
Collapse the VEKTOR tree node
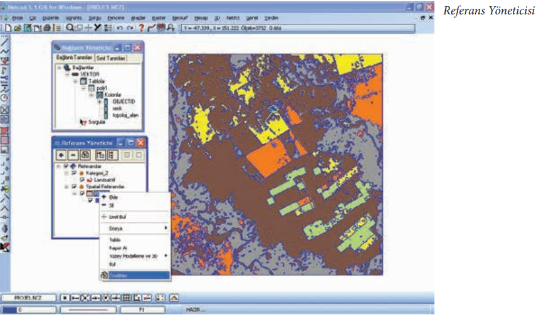pyautogui.click(x=67, y=73)
